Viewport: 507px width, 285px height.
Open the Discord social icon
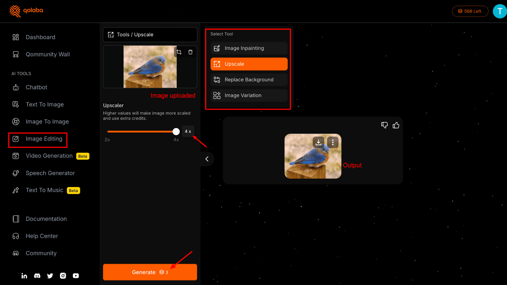click(x=37, y=276)
